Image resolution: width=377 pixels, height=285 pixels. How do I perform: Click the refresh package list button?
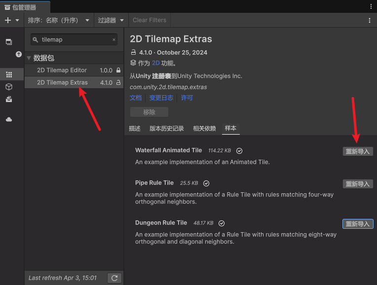coord(114,278)
